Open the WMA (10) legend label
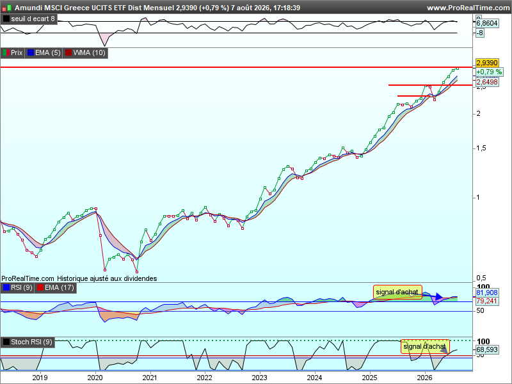512x384 pixels. [85, 52]
